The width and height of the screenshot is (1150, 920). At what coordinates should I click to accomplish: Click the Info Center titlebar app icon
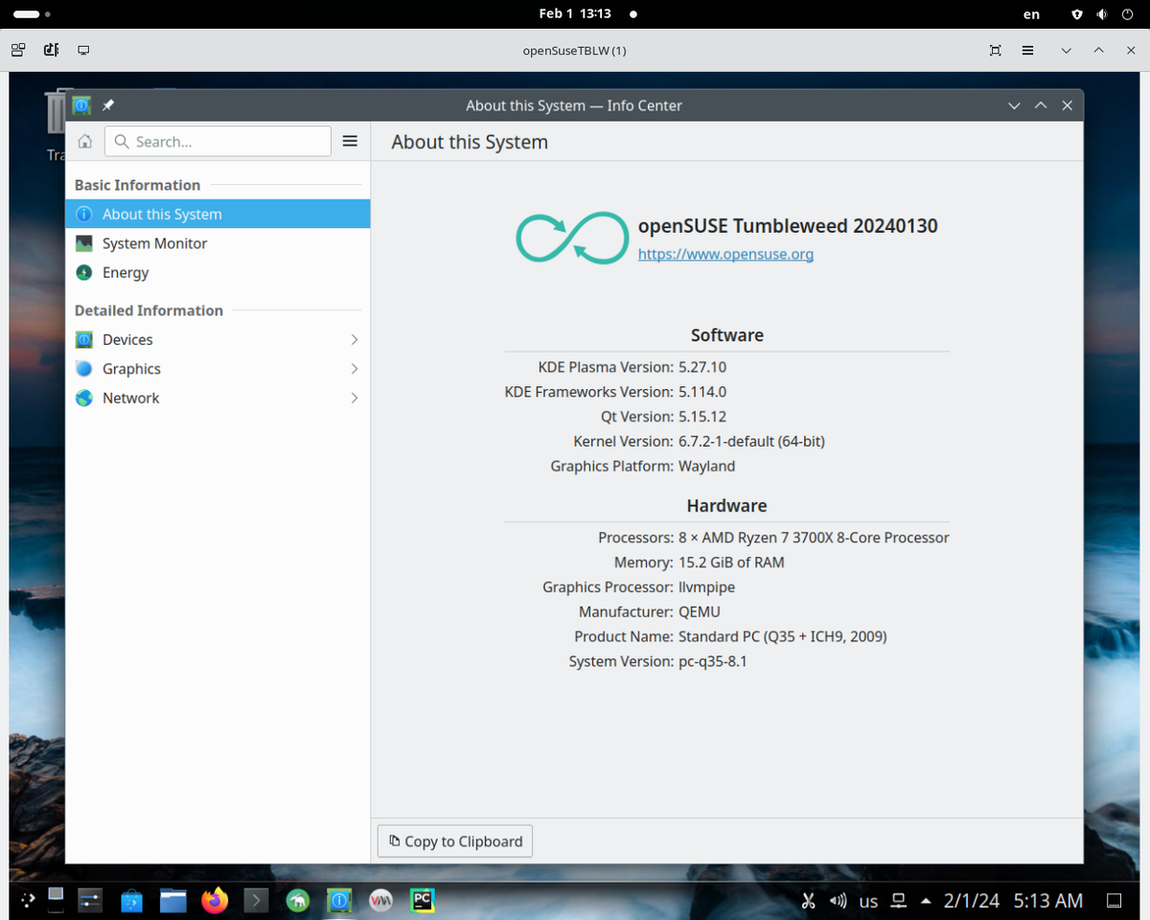(81, 105)
